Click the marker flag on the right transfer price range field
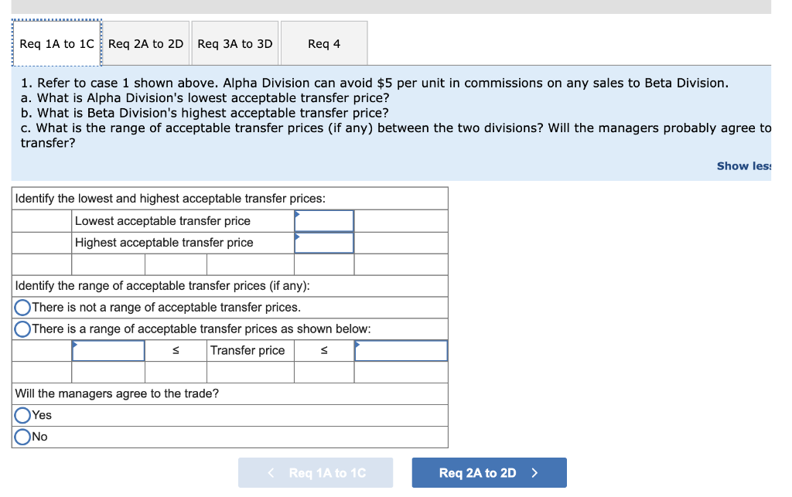This screenshot has height=497, width=792. click(357, 344)
